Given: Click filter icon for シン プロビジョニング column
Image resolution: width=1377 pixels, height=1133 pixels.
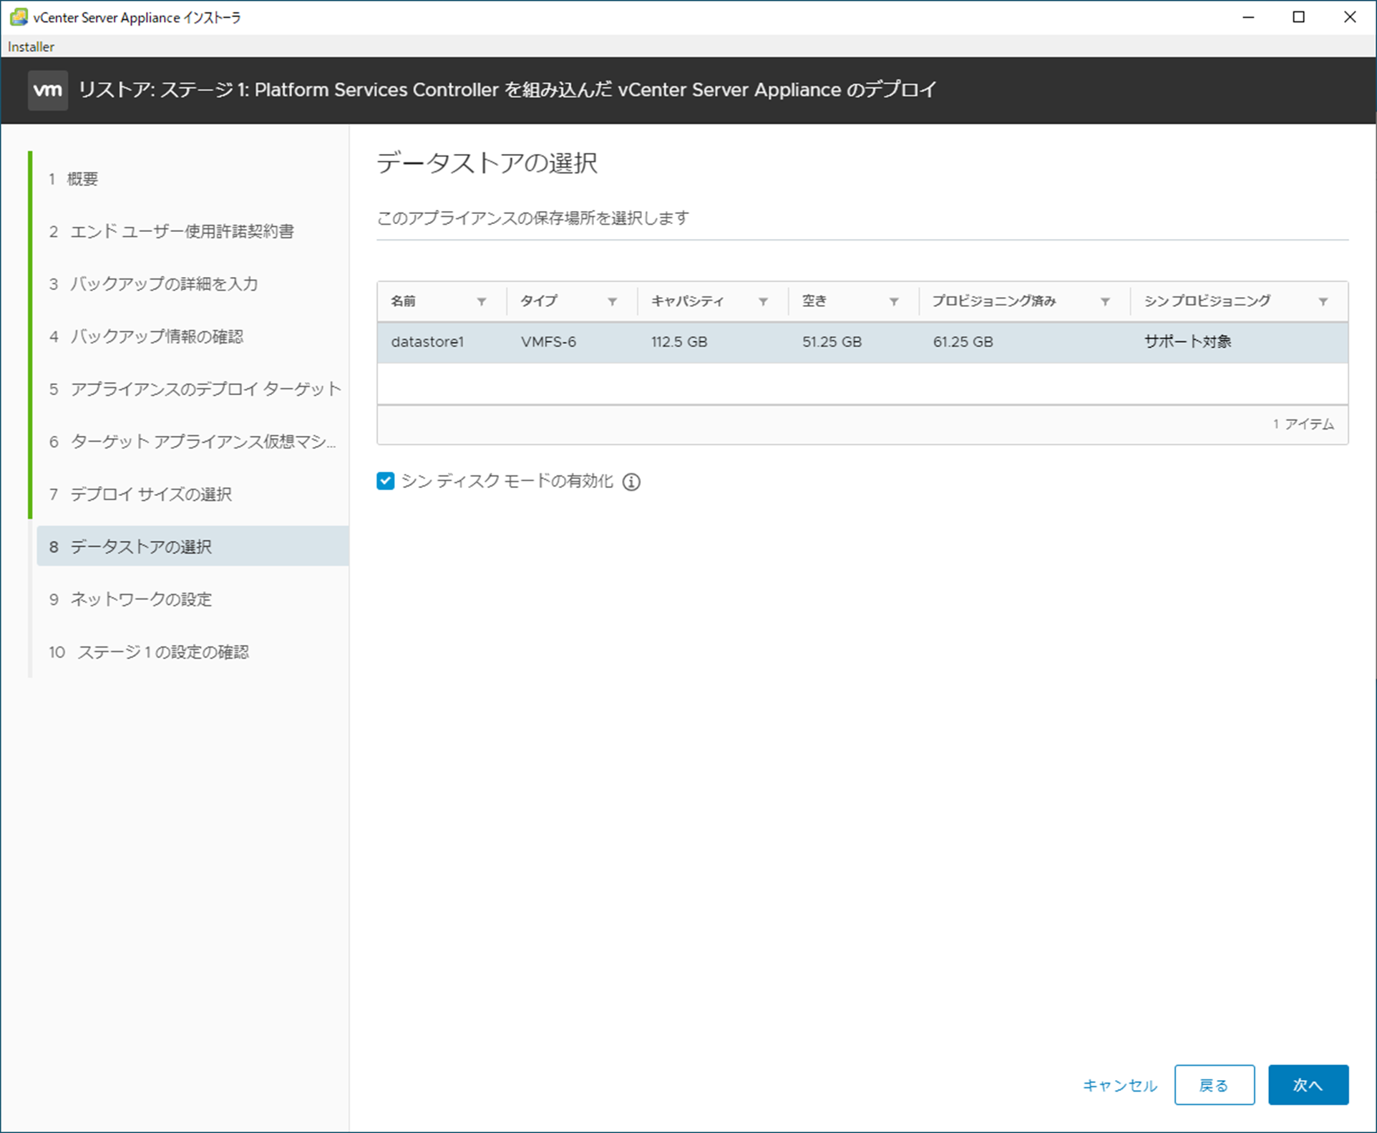Looking at the screenshot, I should (1323, 301).
